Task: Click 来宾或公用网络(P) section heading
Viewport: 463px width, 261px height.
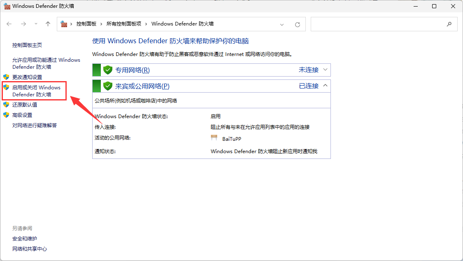Action: pyautogui.click(x=142, y=86)
